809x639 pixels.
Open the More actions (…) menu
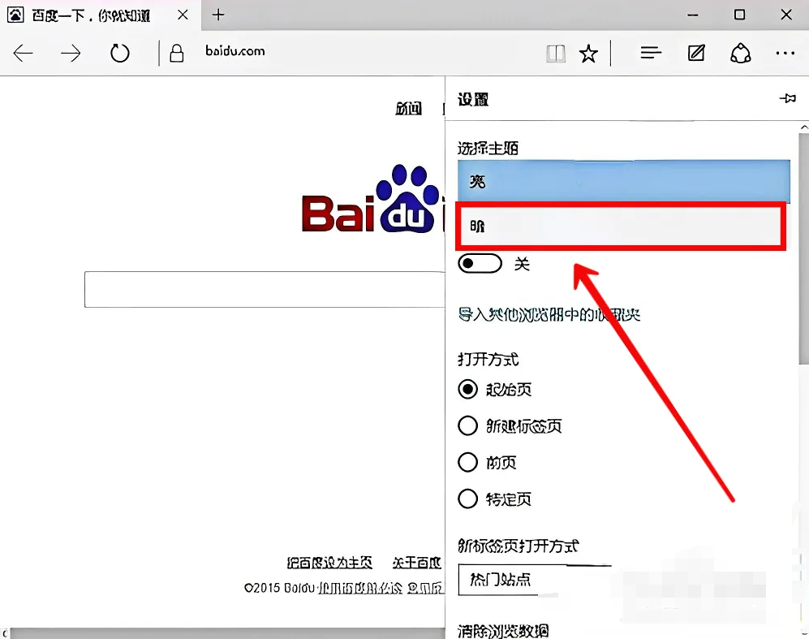[x=785, y=53]
